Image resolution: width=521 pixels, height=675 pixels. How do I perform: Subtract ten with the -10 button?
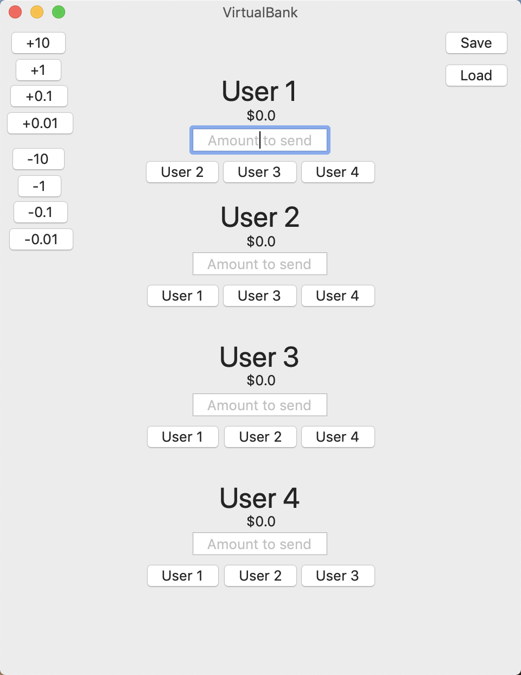(x=39, y=159)
